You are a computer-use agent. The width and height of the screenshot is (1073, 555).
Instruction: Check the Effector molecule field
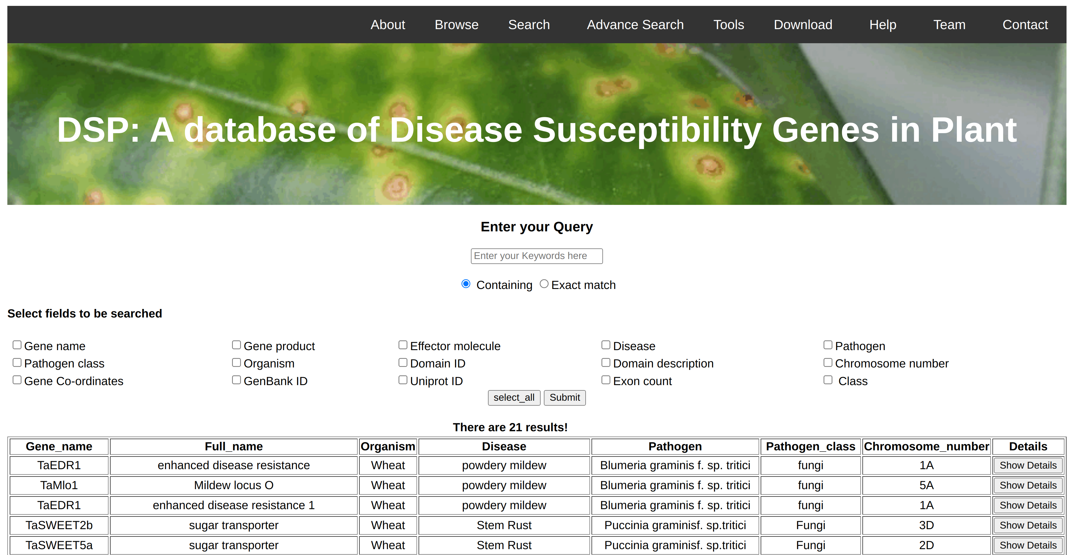coord(403,345)
